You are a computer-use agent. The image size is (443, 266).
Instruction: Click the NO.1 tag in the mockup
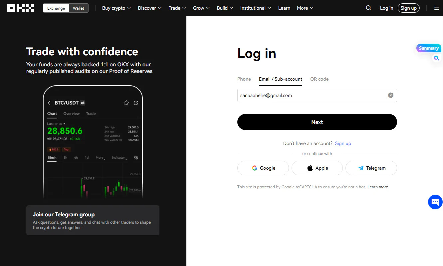point(54,149)
